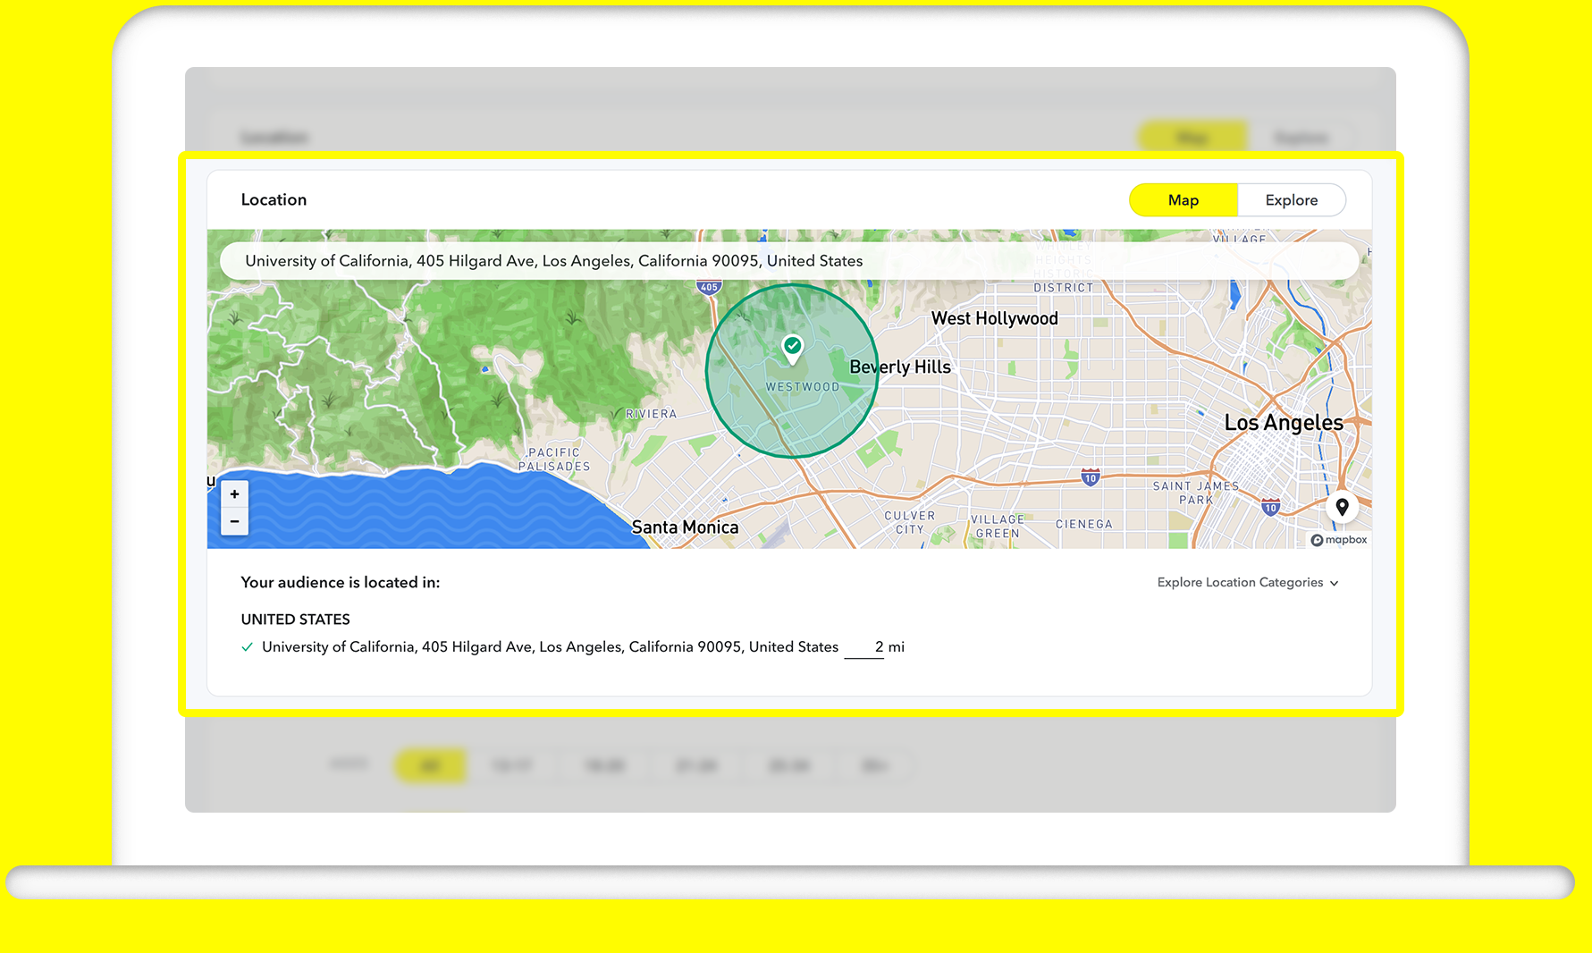Zoom in on the map
This screenshot has width=1592, height=953.
click(234, 494)
